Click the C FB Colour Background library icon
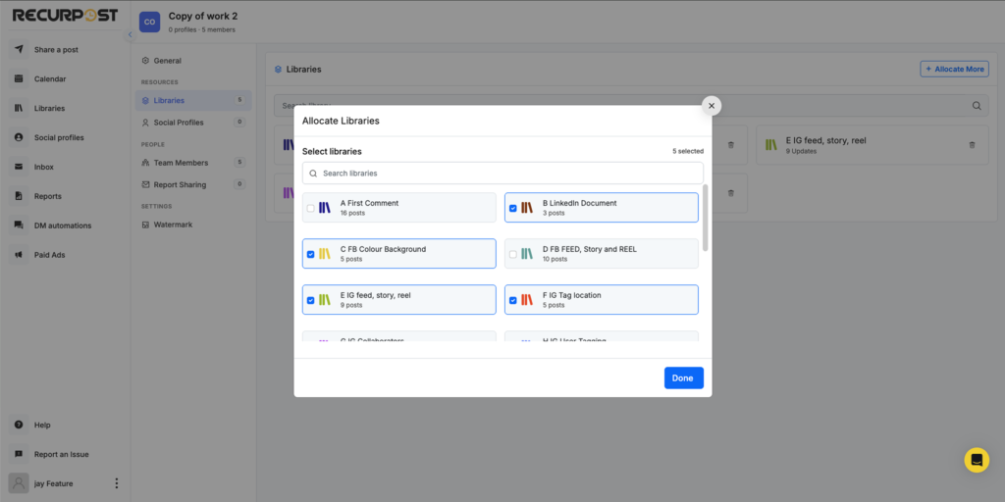 [325, 254]
